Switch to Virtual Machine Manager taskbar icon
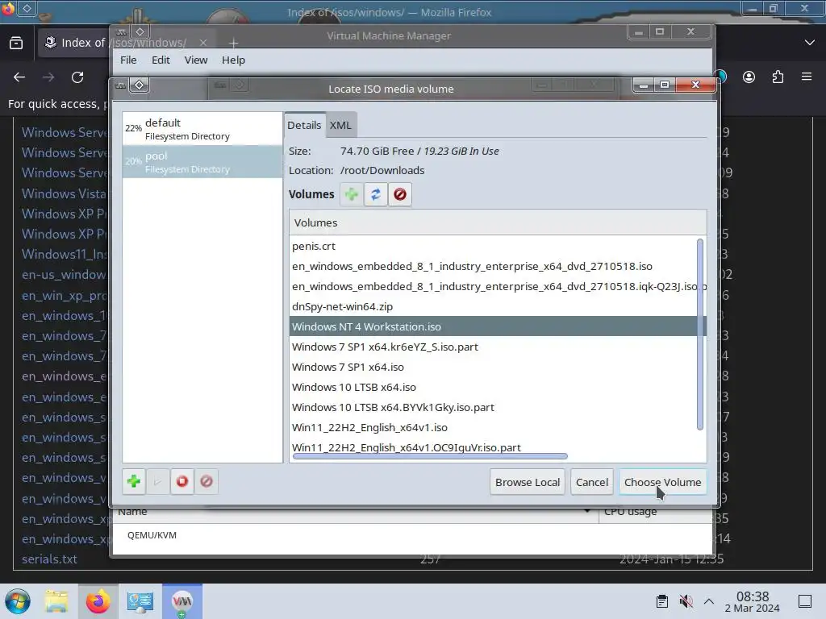 coord(182,601)
